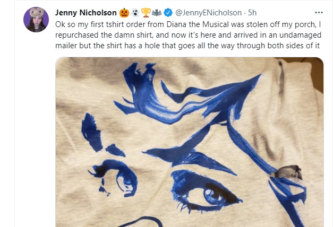Open the attached shirt photo
This screenshot has height=227, width=333.
189,142
